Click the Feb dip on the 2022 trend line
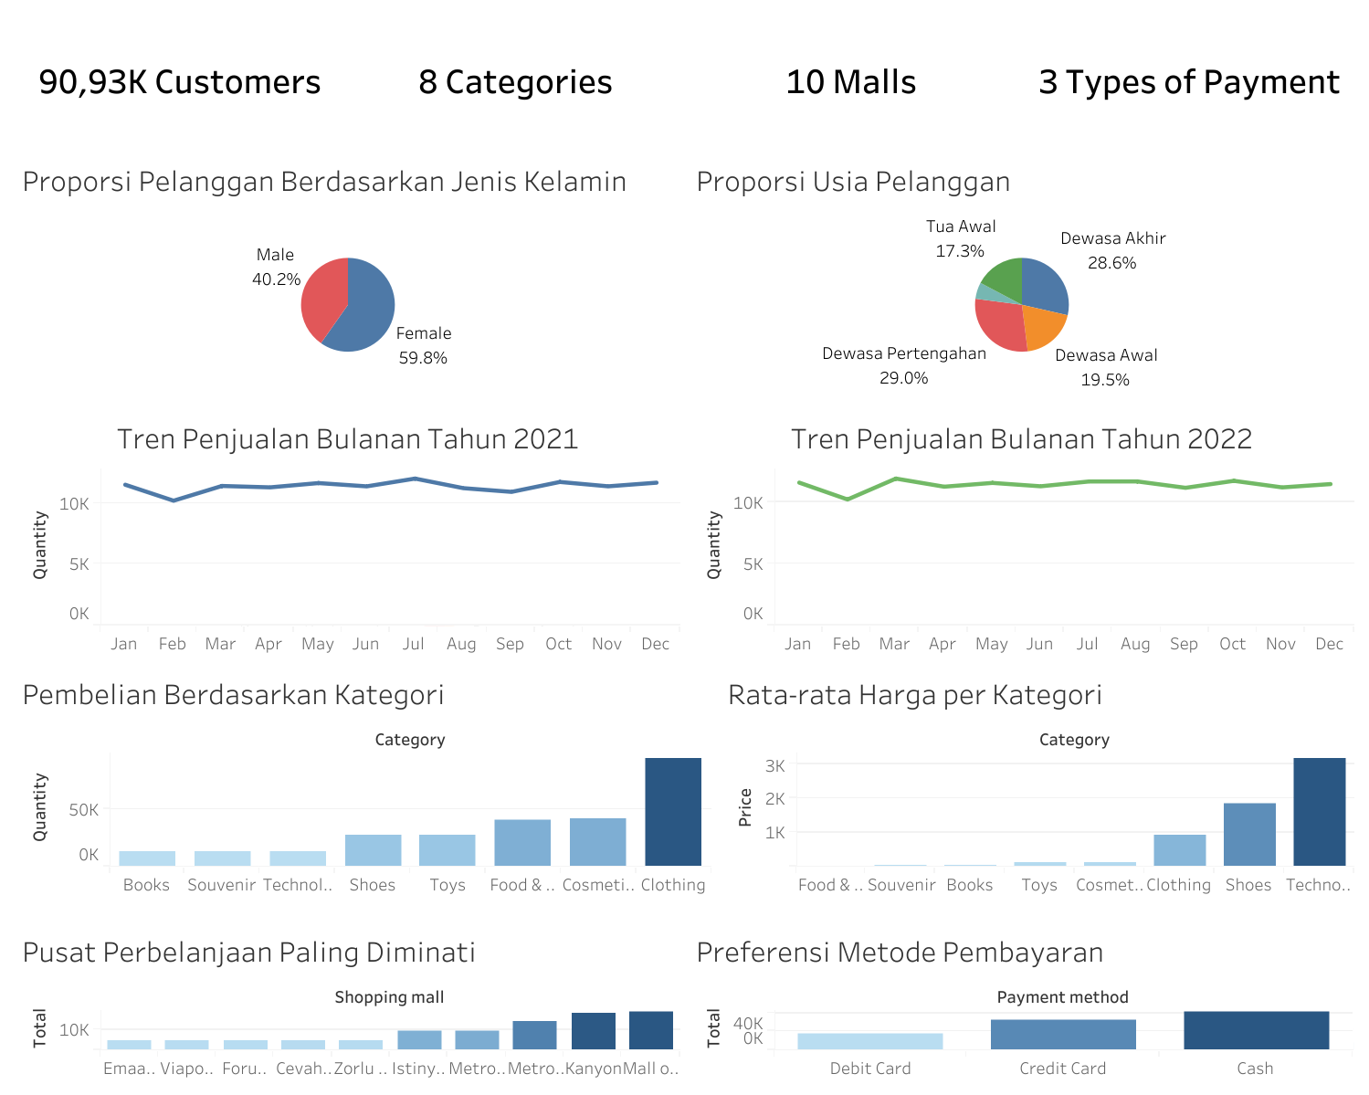The height and width of the screenshot is (1095, 1369). click(x=847, y=499)
